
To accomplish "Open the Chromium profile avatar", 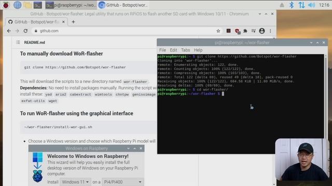I will point(262,31).
